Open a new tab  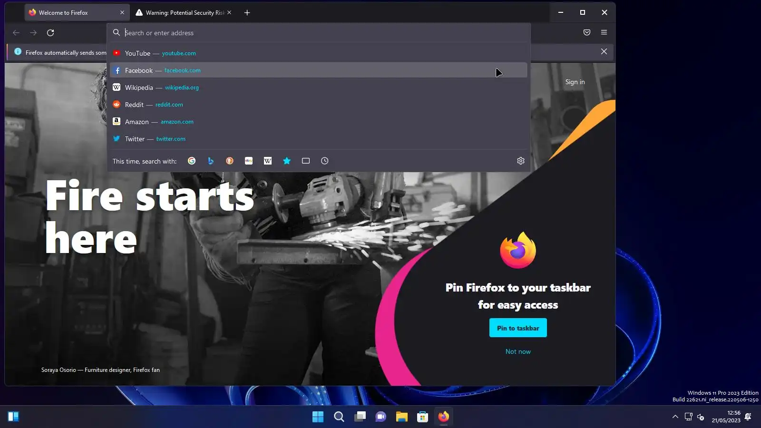click(x=247, y=13)
